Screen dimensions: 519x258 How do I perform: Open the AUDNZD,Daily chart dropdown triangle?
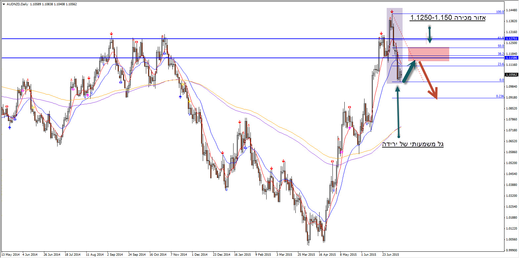(4, 4)
